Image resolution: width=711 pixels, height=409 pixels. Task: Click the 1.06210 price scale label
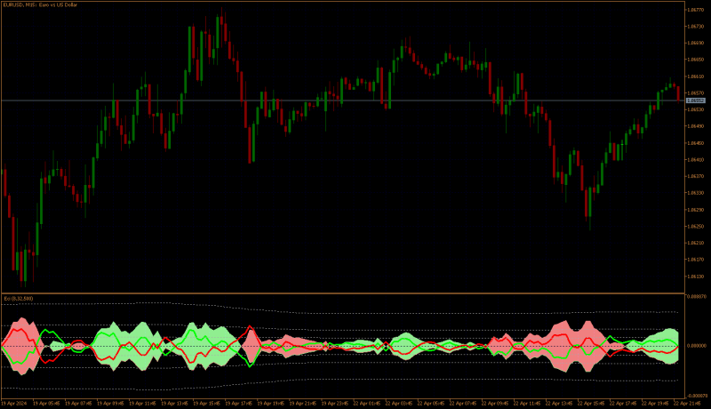click(x=696, y=243)
